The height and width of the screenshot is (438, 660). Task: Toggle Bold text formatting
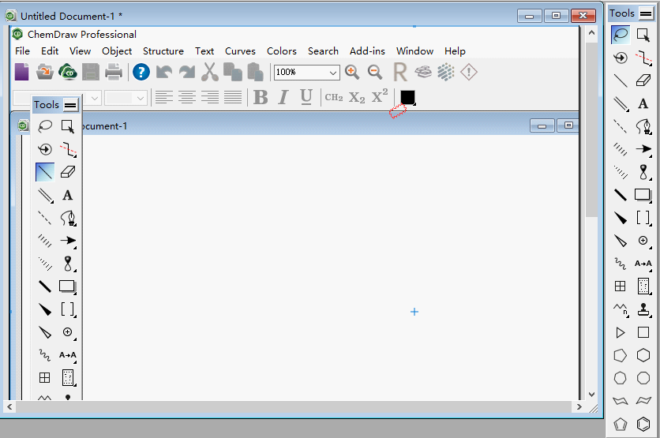click(x=261, y=97)
